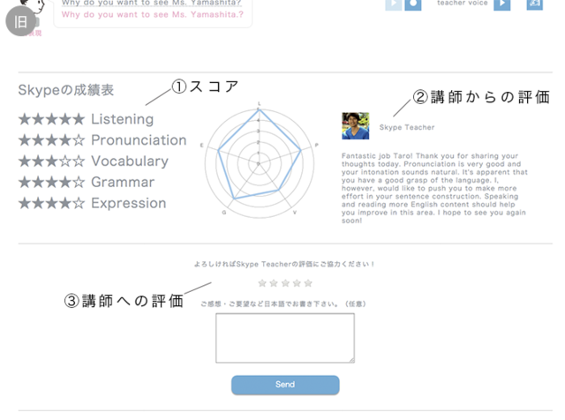This screenshot has width=565, height=420.
Task: Click the Vocabulary score row
Action: click(x=93, y=161)
